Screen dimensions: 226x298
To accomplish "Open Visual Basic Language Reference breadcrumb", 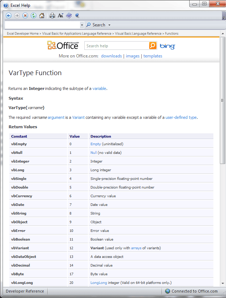I will coord(138,34).
